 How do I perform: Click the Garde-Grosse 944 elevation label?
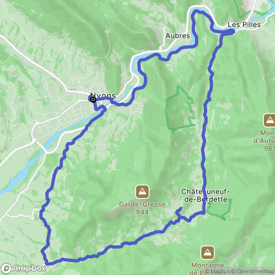click(142, 208)
